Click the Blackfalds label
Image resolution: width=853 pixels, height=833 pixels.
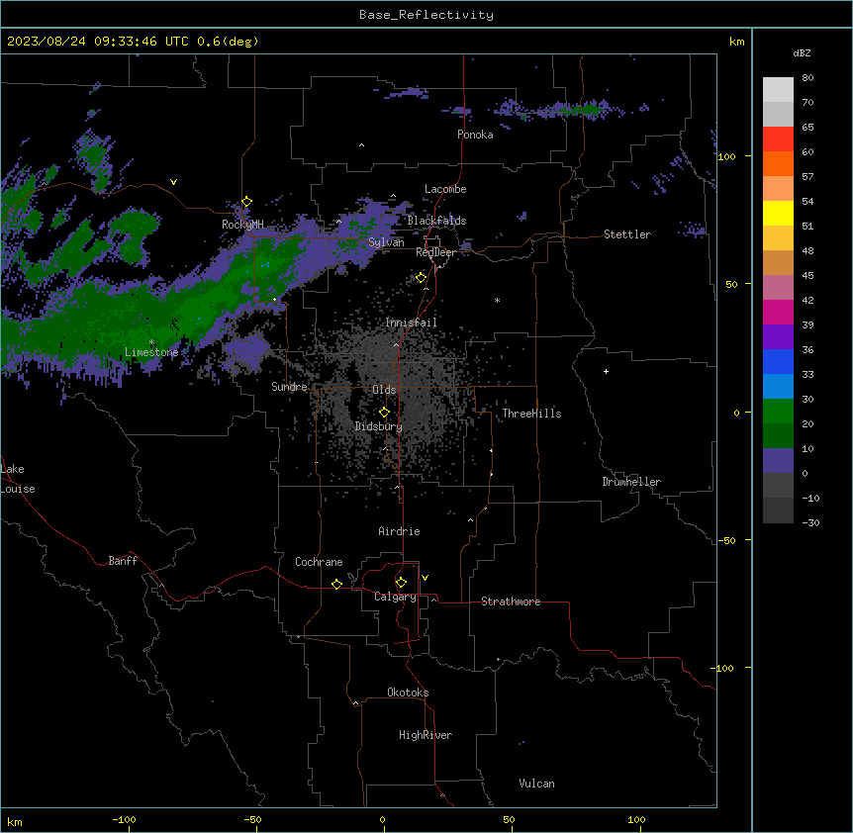(x=436, y=221)
